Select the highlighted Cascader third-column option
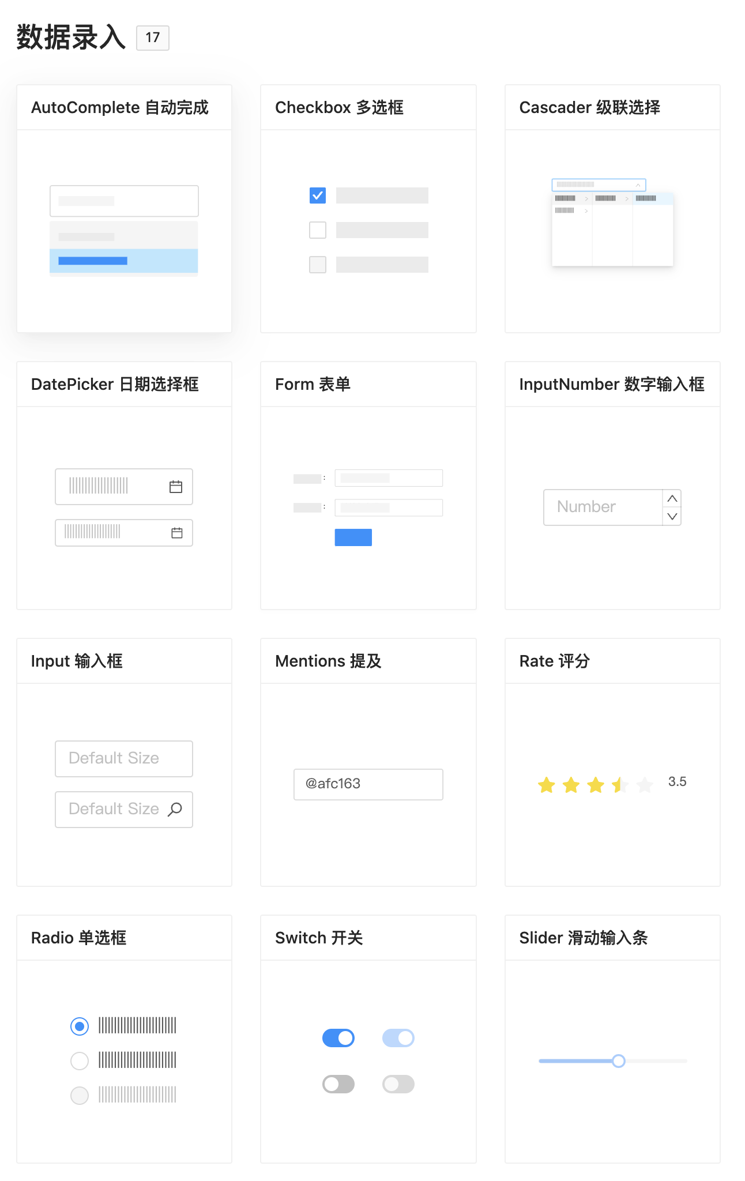 [x=653, y=198]
